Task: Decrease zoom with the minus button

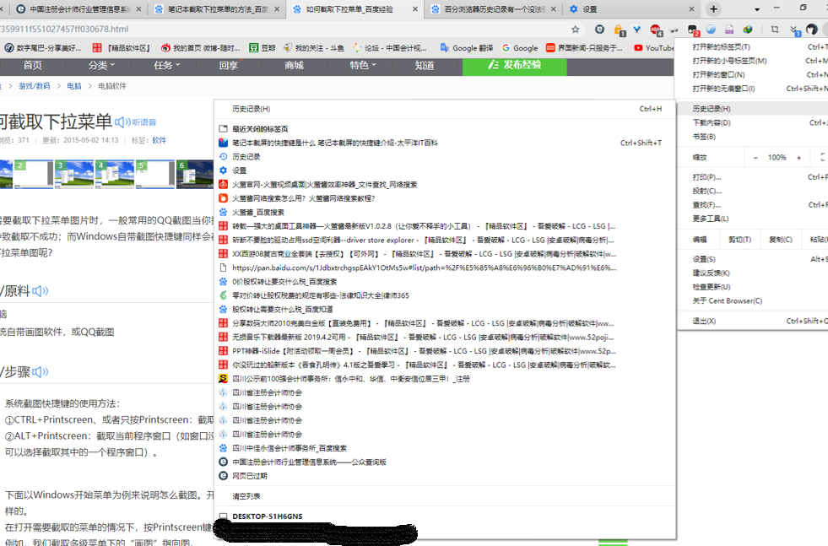Action: (x=755, y=157)
